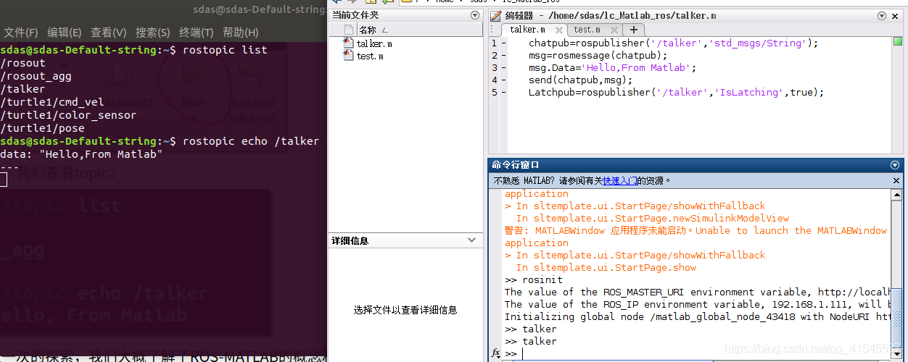908x362 pixels.
Task: Click 'msg=rosmessage(chatpub);' code line
Action: (598, 56)
